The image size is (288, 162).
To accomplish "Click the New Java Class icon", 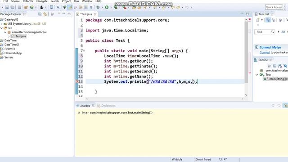I will point(32,7).
